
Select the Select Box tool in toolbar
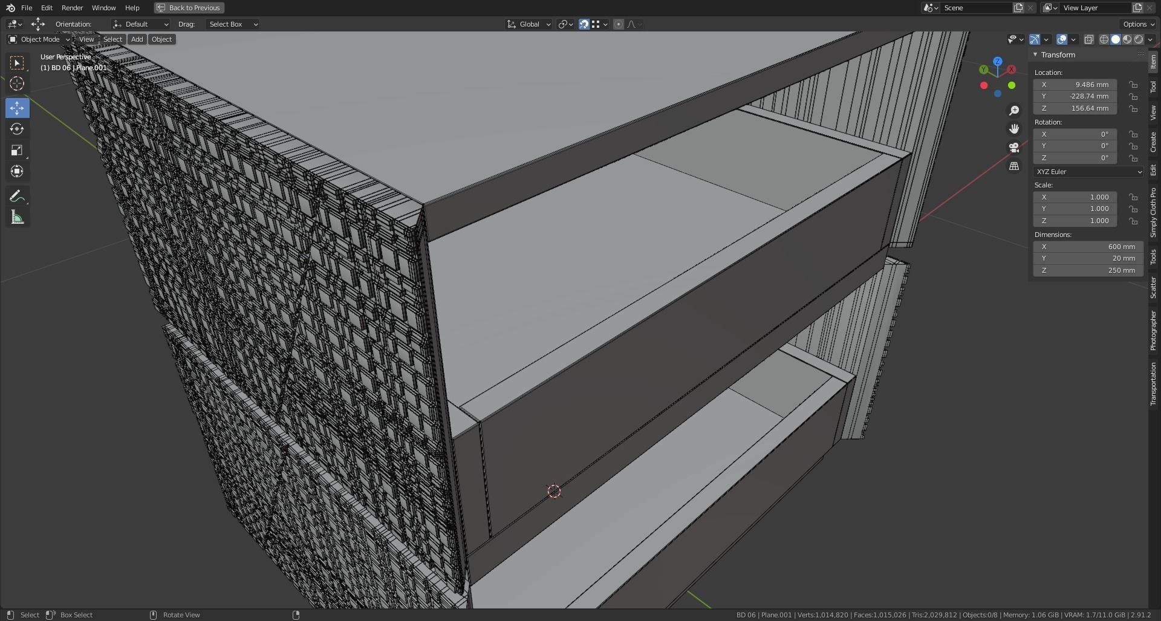[17, 63]
